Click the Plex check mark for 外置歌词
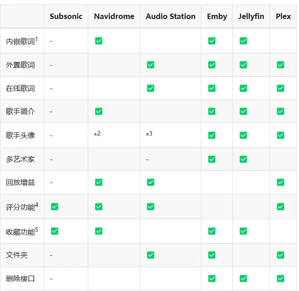The image size is (299, 291). tap(280, 65)
